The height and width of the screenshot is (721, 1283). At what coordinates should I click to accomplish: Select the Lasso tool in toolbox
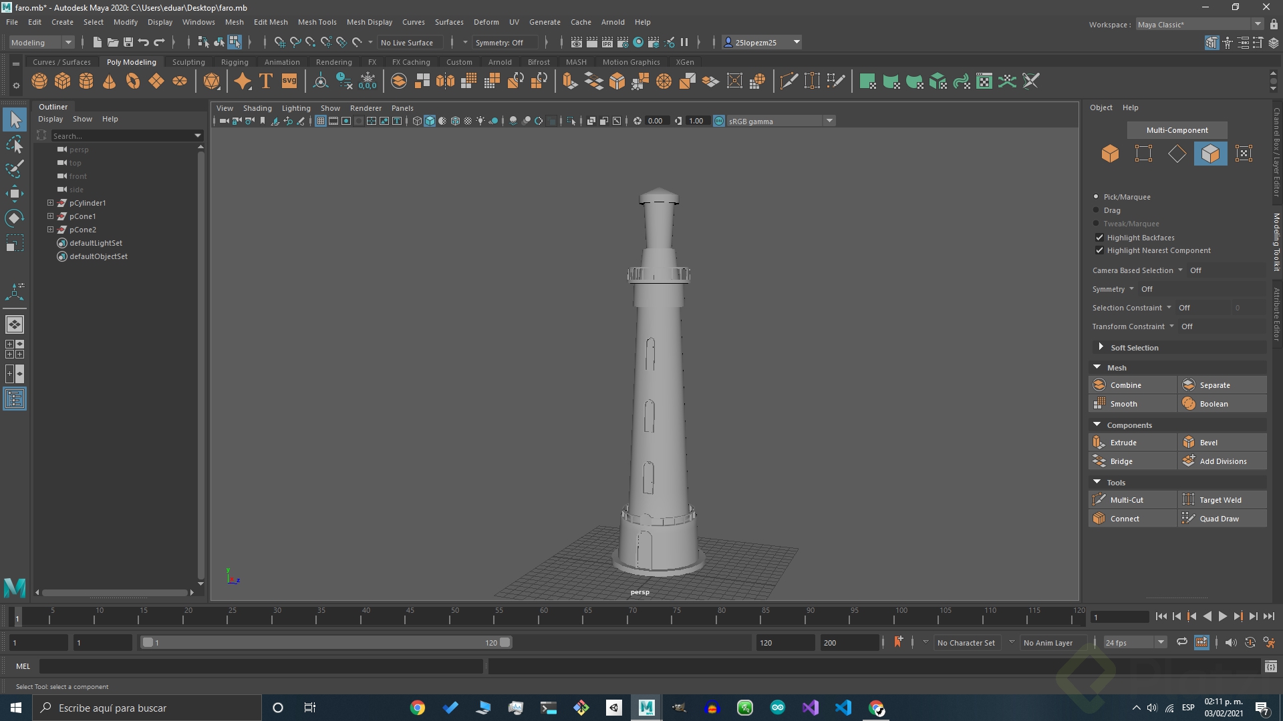pyautogui.click(x=15, y=145)
